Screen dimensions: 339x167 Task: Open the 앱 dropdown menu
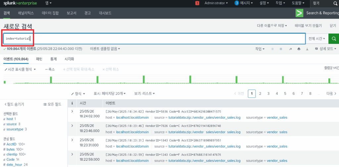click(48, 3)
